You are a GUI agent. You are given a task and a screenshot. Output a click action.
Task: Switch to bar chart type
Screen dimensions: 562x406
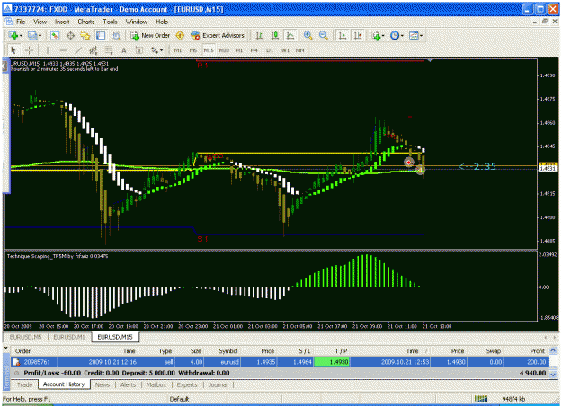click(x=260, y=35)
